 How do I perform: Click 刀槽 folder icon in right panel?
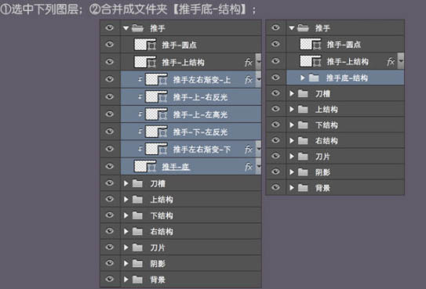pos(303,93)
